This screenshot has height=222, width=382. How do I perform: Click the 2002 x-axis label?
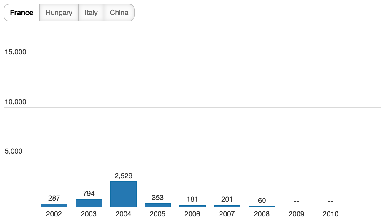point(54,214)
